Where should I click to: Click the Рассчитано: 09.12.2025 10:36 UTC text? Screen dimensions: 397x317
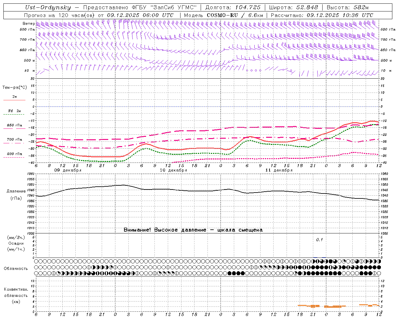pos(322,15)
